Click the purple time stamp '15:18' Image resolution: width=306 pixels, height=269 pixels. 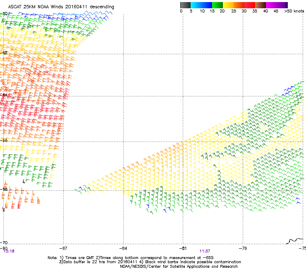9,251
